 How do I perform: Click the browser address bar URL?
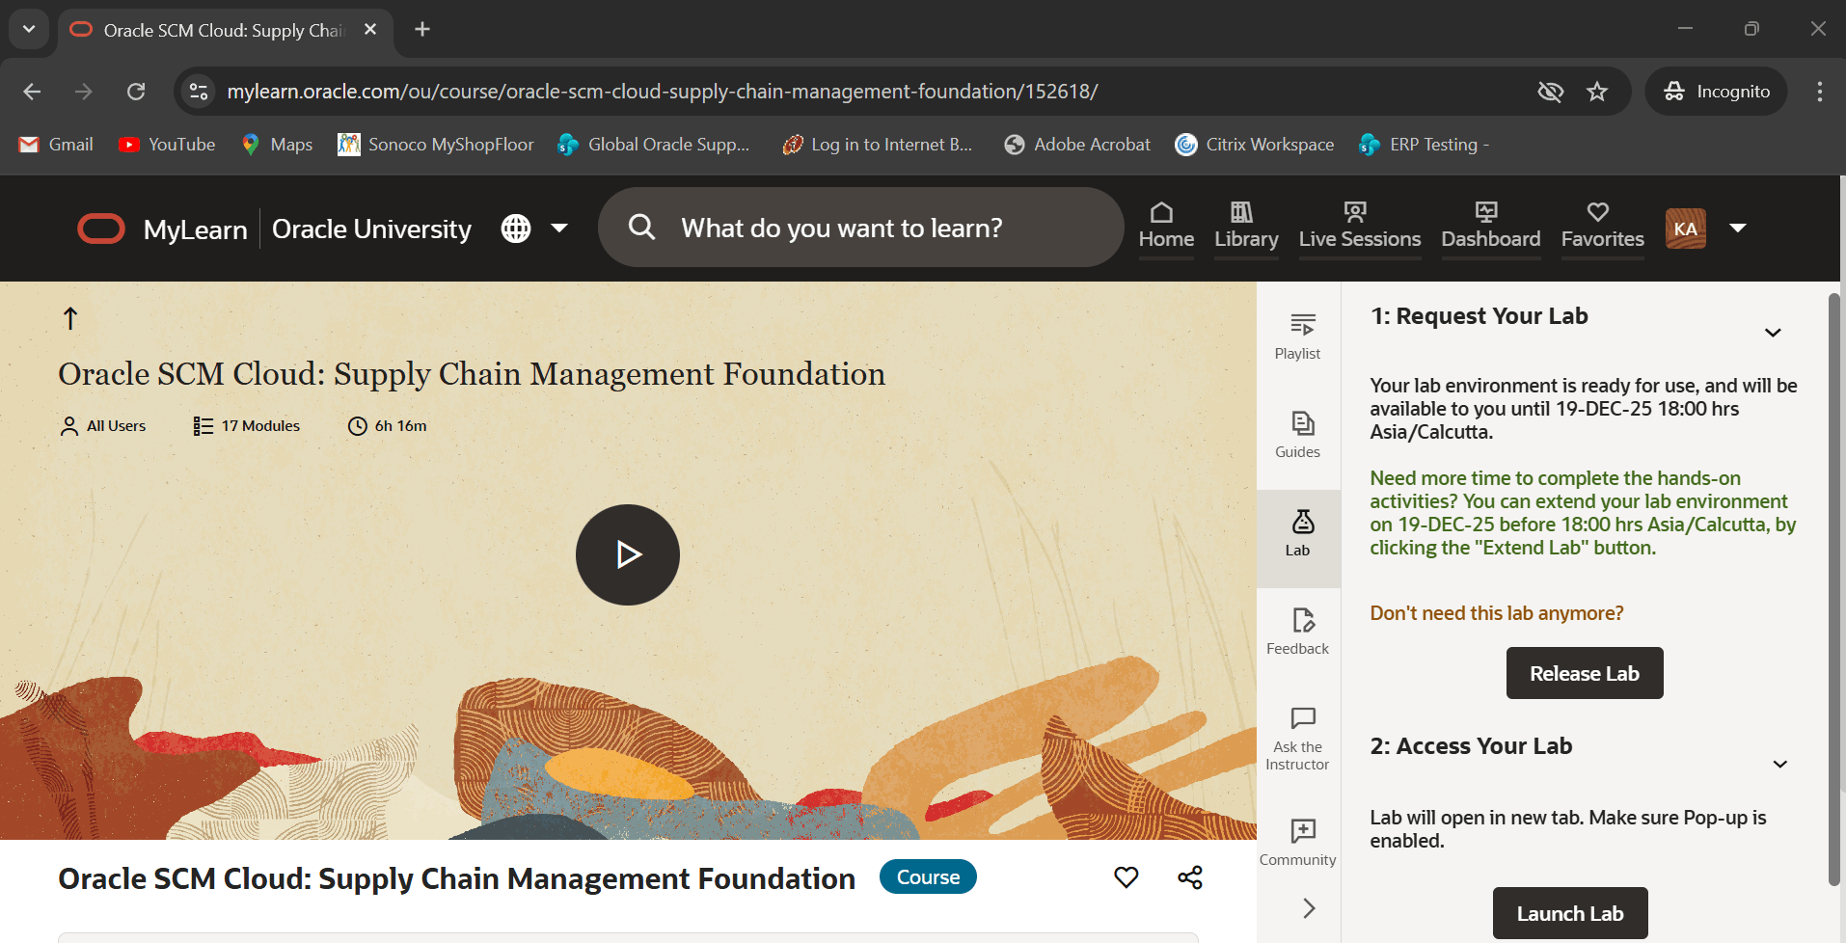pos(663,92)
